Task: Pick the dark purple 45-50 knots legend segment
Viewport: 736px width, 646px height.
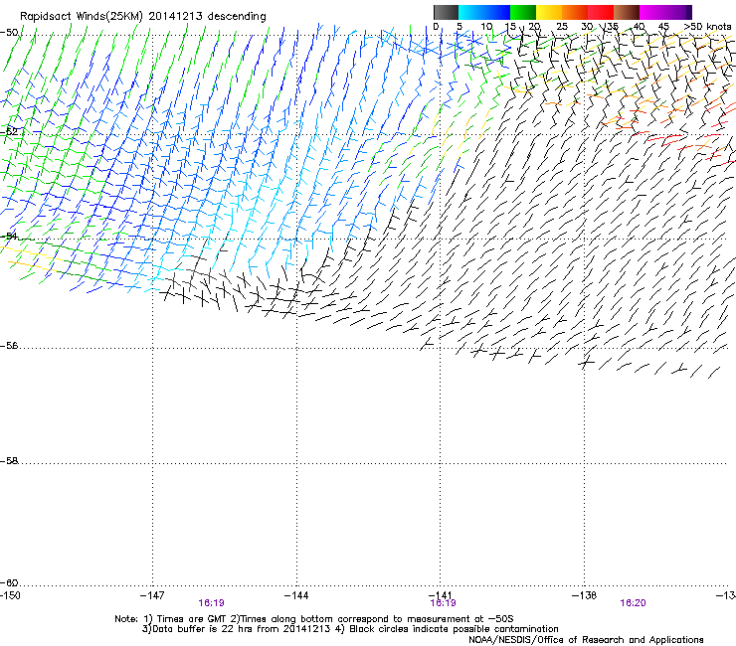Action: click(x=678, y=12)
